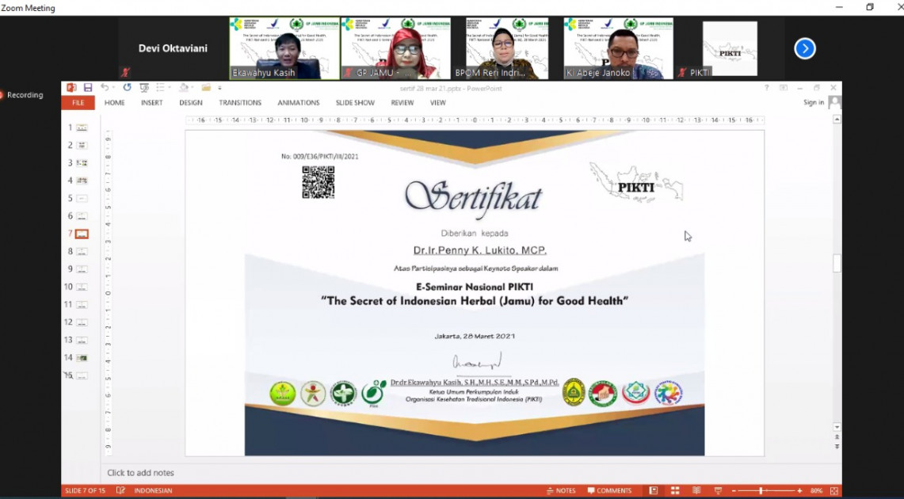
Task: Click the Undo arrow icon
Action: coord(105,88)
